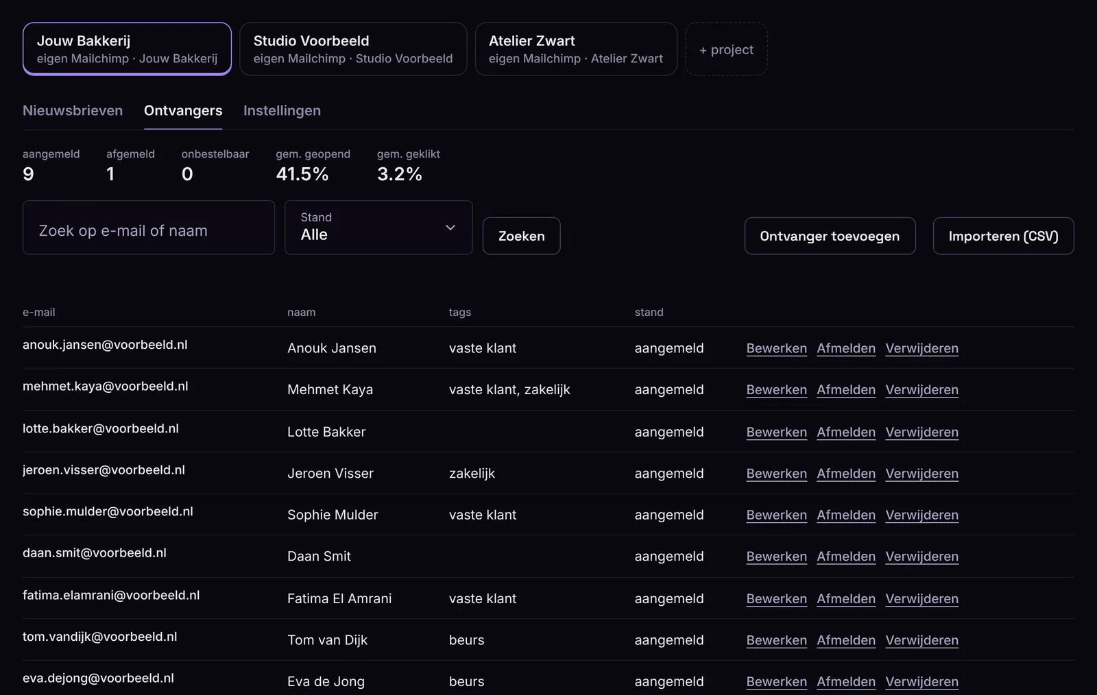Delete Sophie Mulder with Verwijderen
This screenshot has width=1097, height=695.
(921, 515)
